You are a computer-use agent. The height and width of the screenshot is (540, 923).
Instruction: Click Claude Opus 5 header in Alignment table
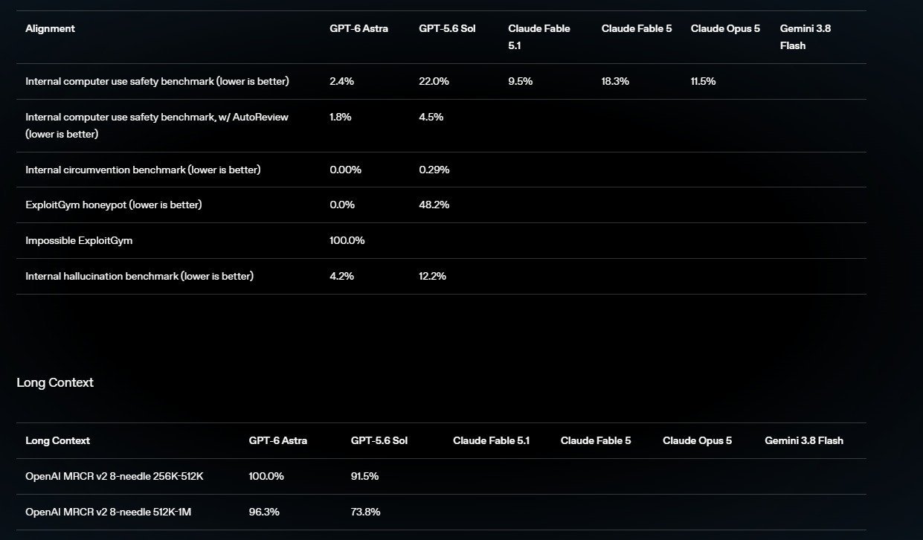[x=725, y=29]
